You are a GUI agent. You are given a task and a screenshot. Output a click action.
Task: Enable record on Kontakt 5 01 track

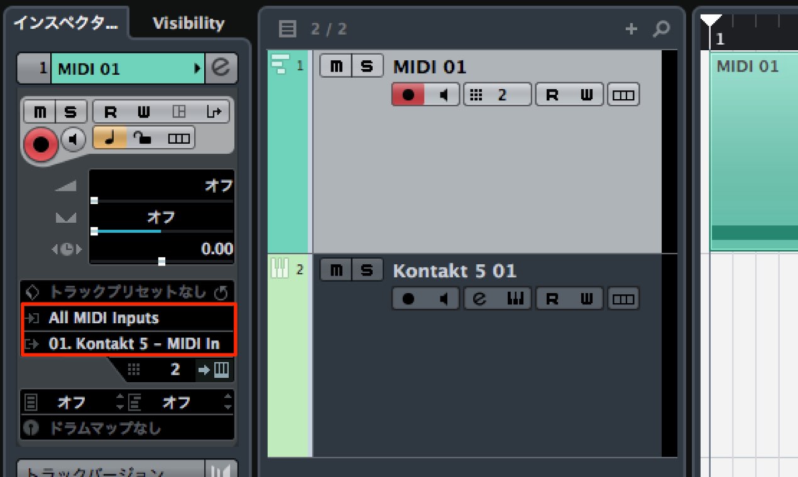[x=408, y=299]
